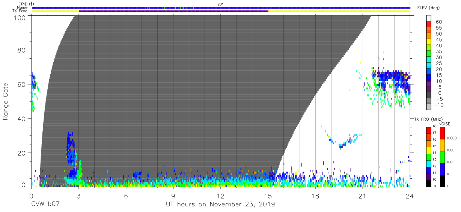Viewport: 461px width, 212px height.
Task: Click the 'NOISE' legend title
Action: click(x=444, y=124)
